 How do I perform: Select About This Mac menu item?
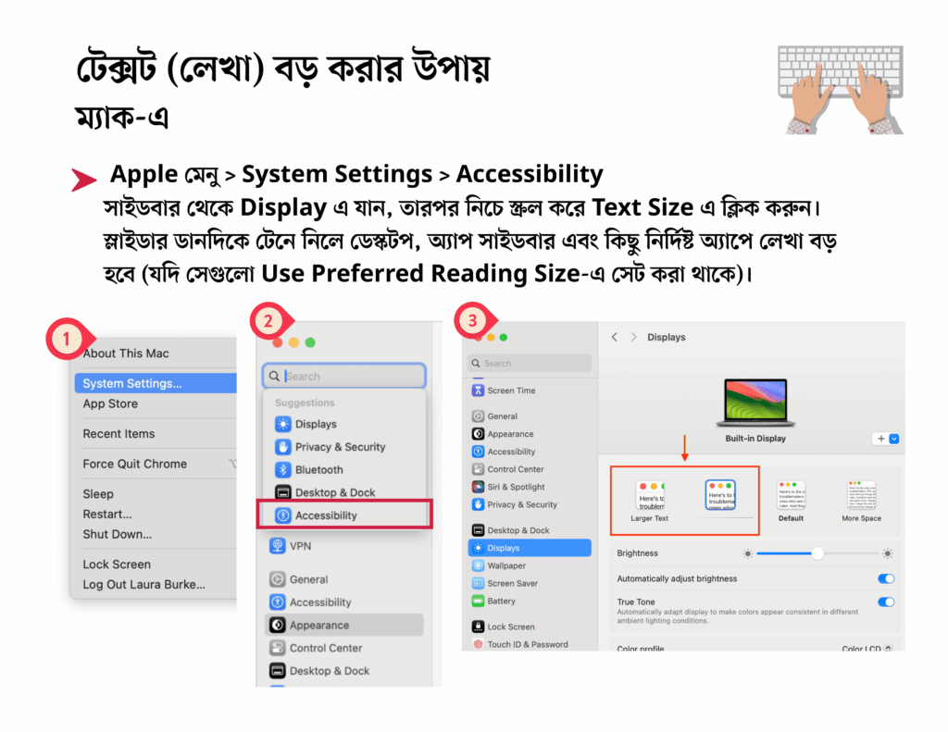coord(126,354)
